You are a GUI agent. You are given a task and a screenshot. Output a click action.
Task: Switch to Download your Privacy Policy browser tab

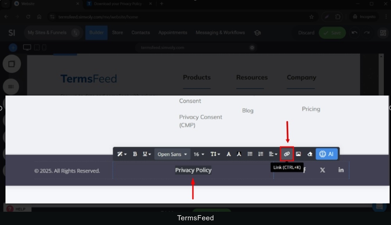(118, 4)
